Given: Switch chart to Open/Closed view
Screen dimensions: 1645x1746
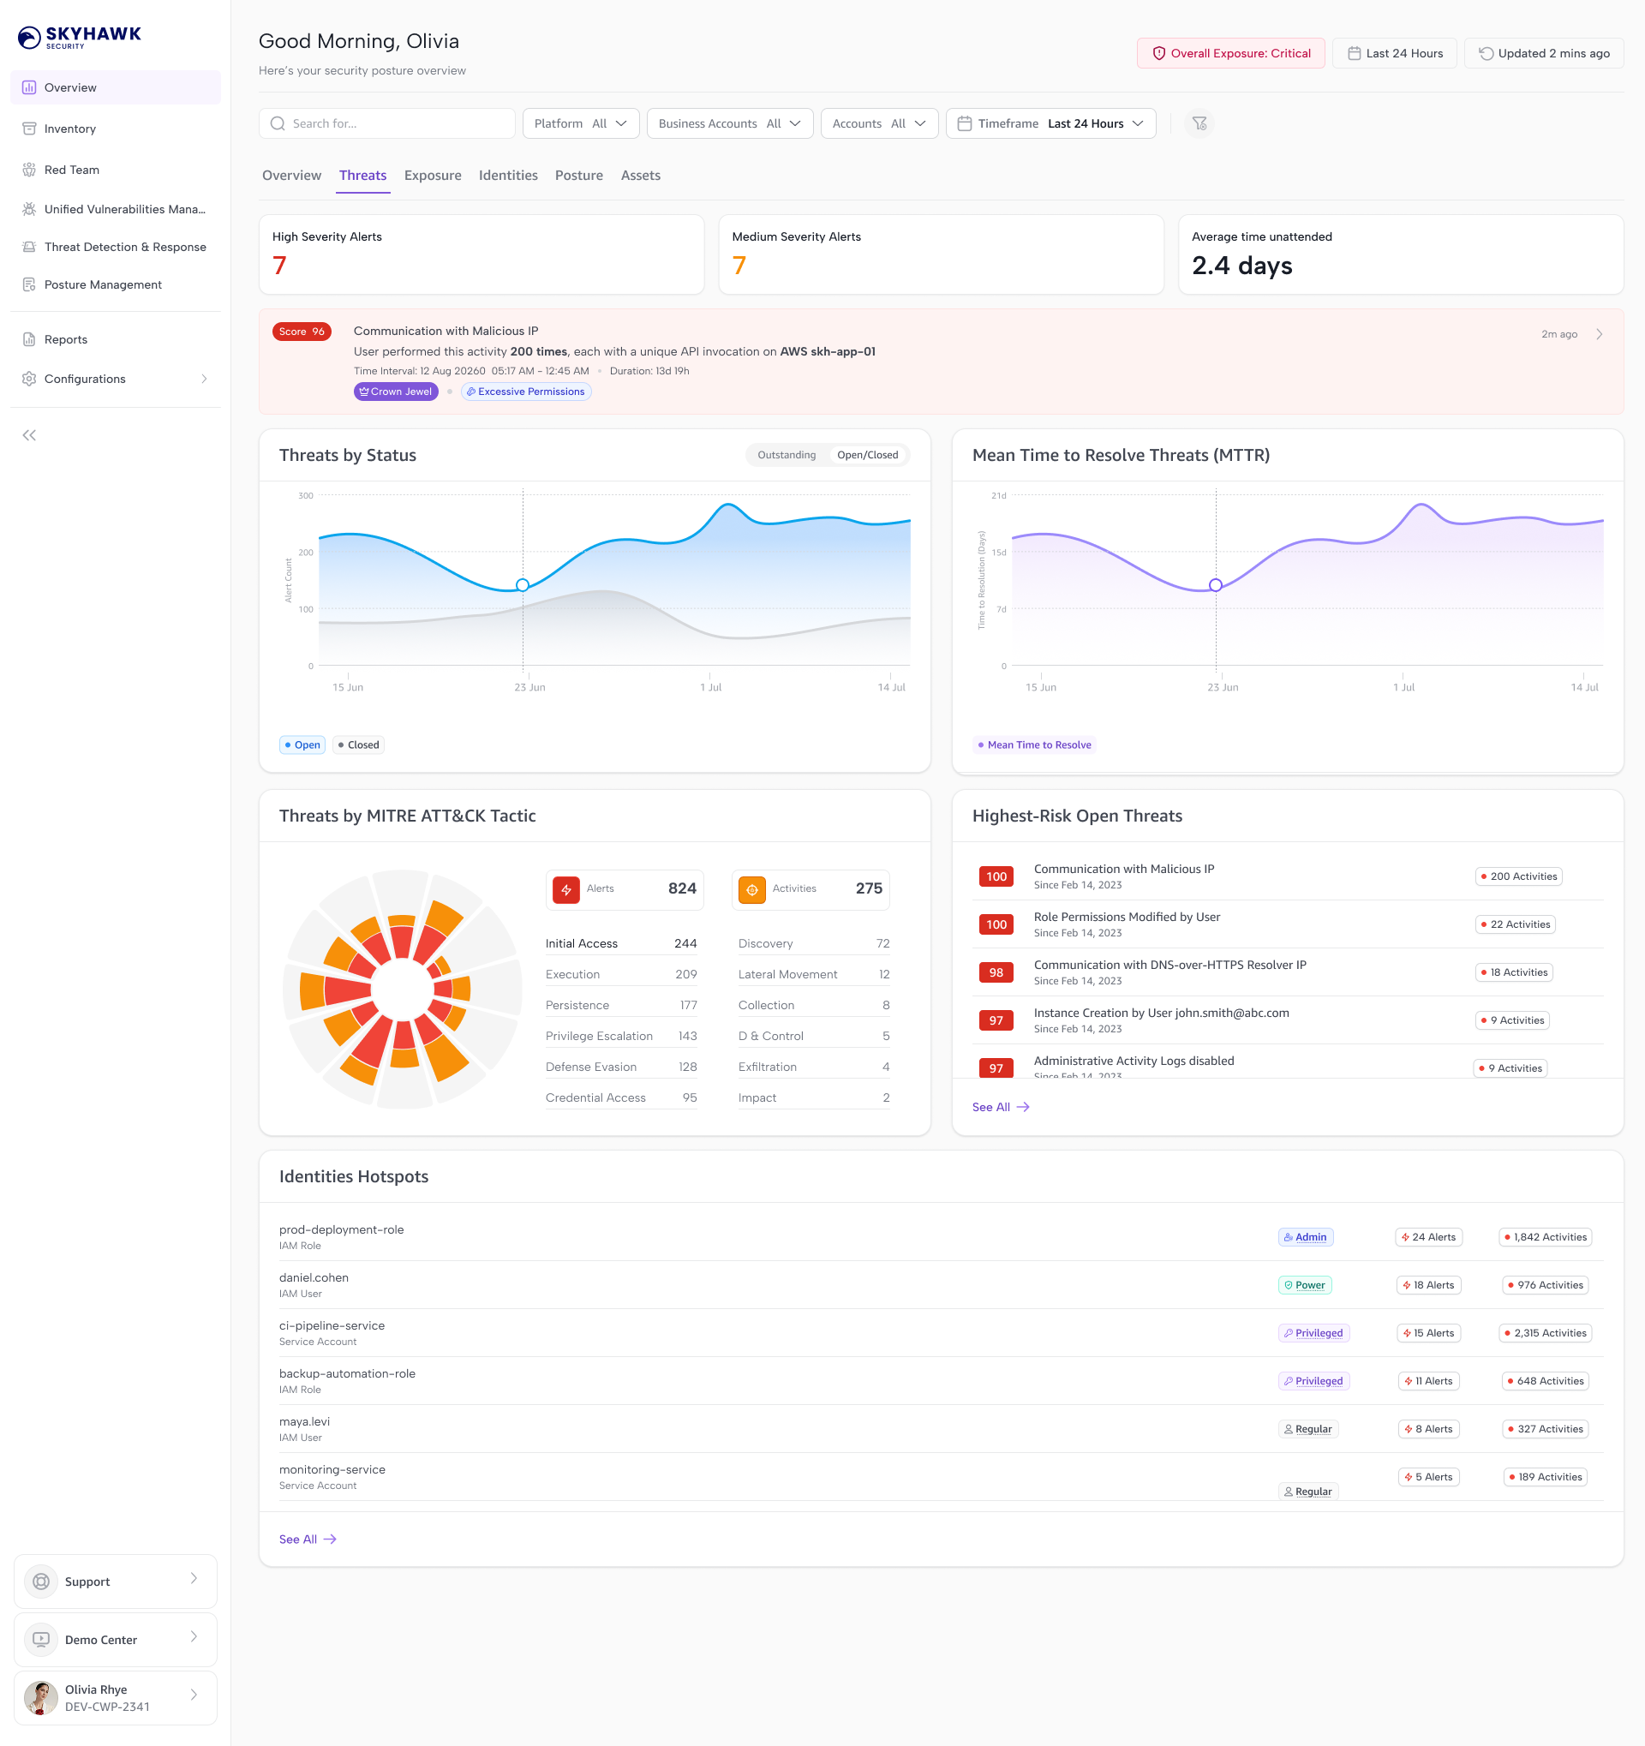Looking at the screenshot, I should click(867, 455).
